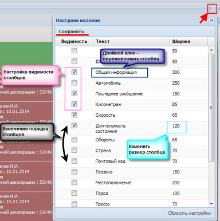Tick the Трасса visibility checkbox

74,204
